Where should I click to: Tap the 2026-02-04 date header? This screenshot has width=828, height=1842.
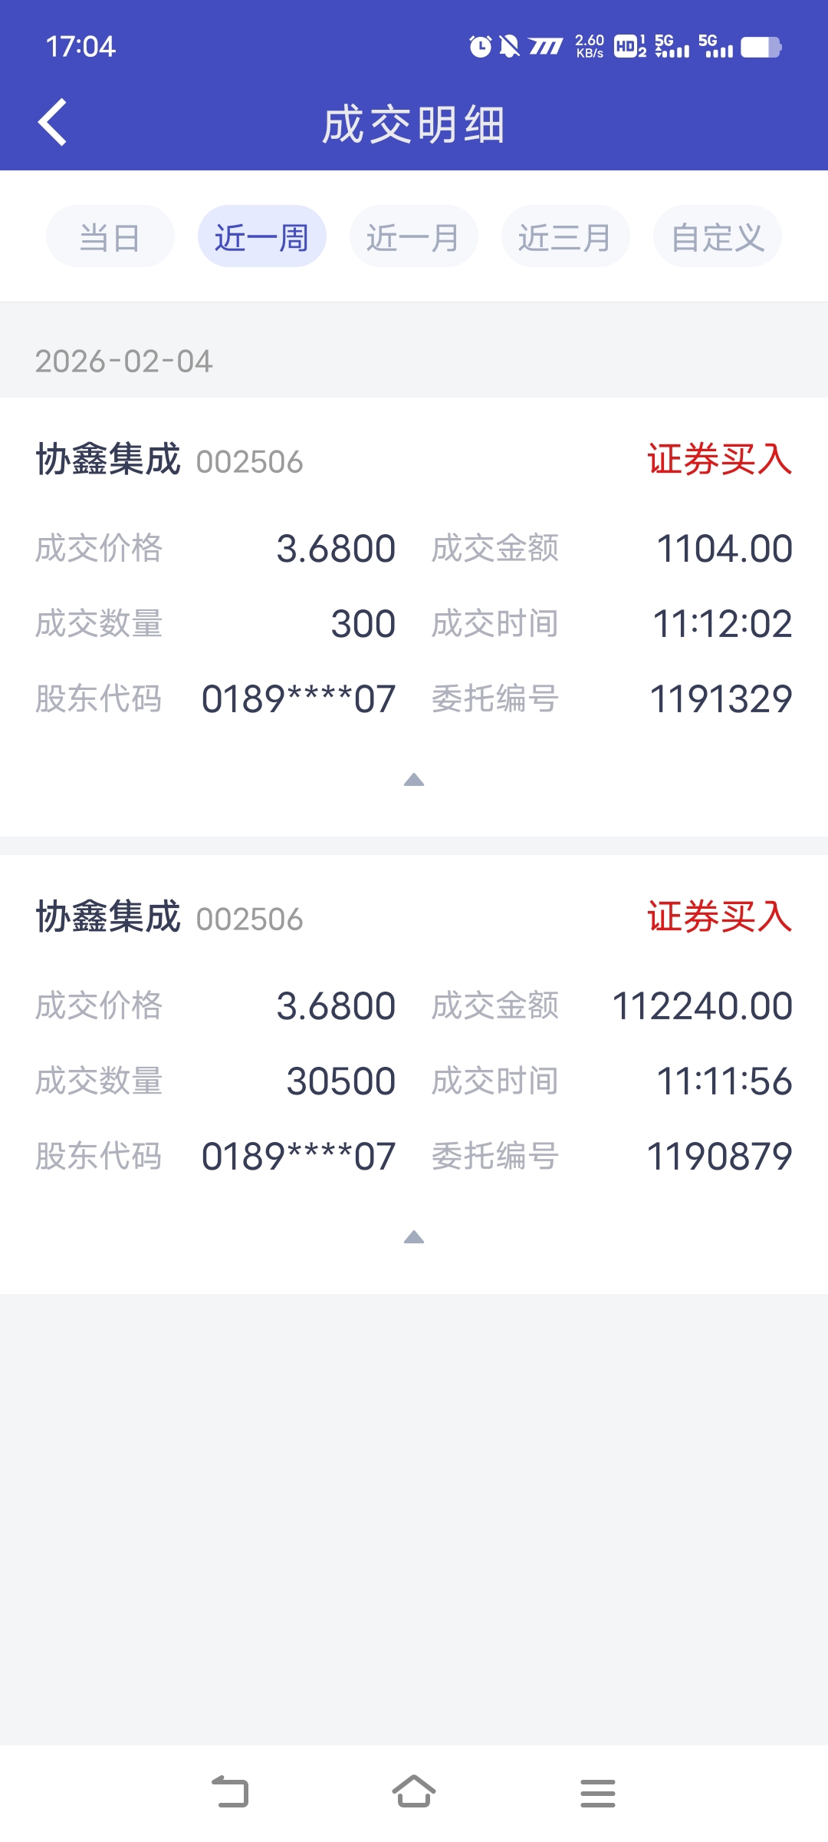pos(124,361)
